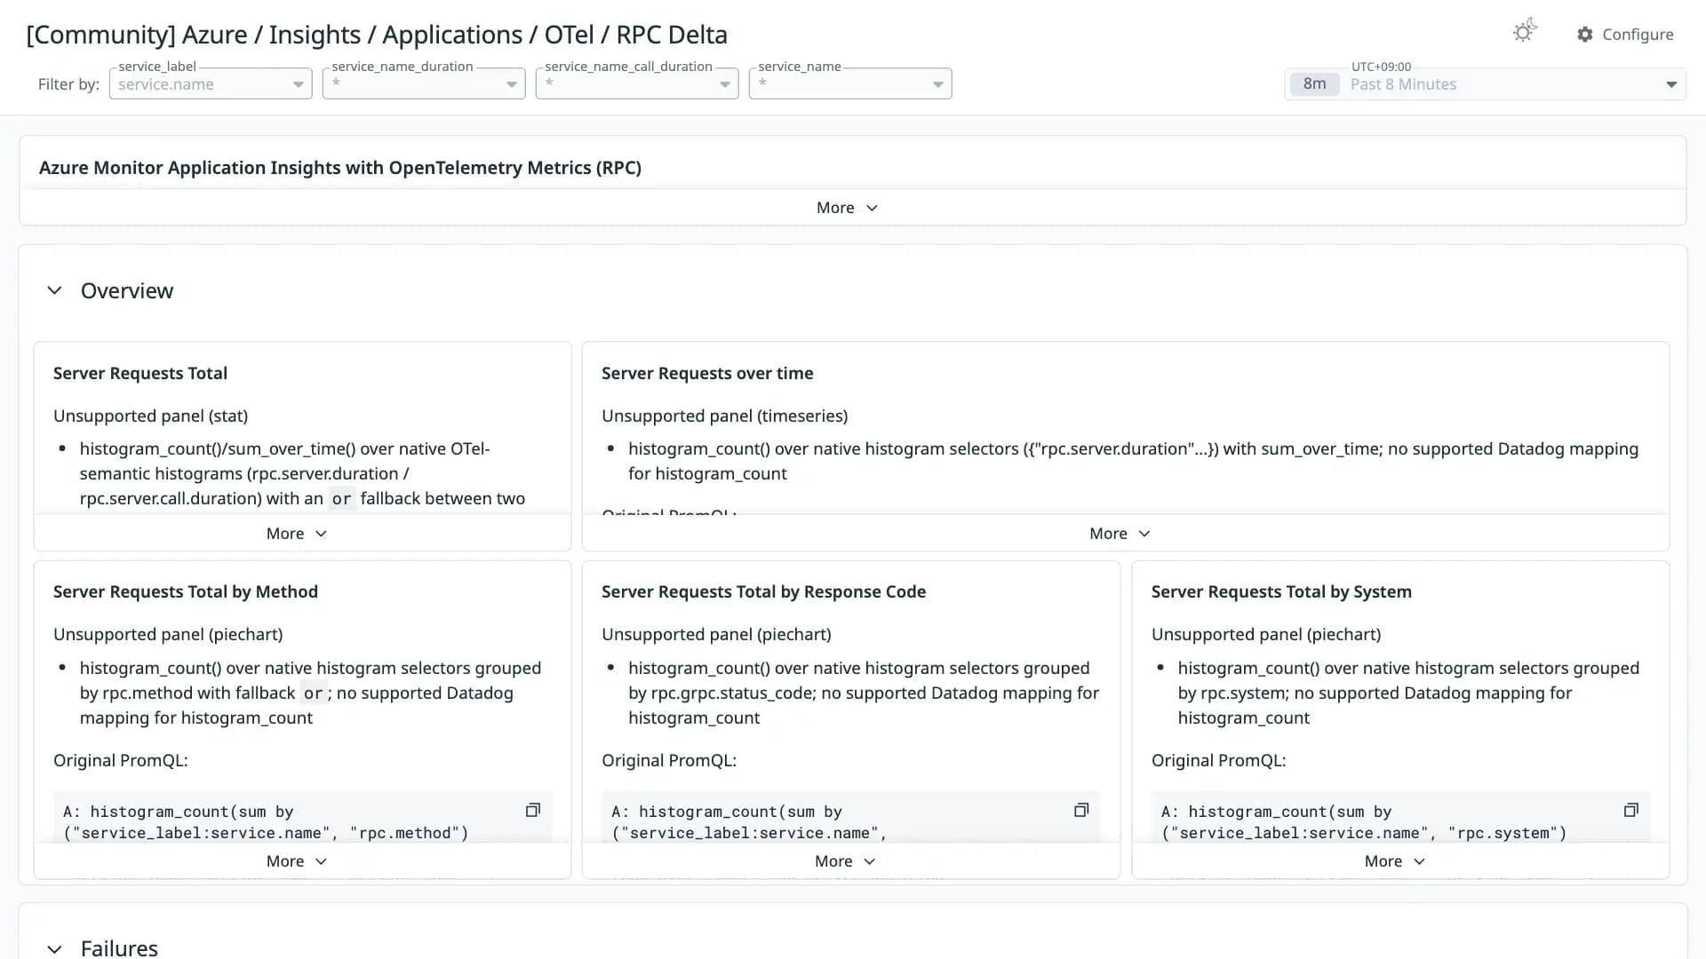Copy PromQL in Server Requests Total by Response Code
The height and width of the screenshot is (959, 1706).
[x=1081, y=810]
